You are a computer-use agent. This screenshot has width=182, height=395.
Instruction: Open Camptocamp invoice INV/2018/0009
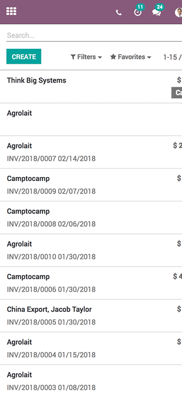pos(91,185)
